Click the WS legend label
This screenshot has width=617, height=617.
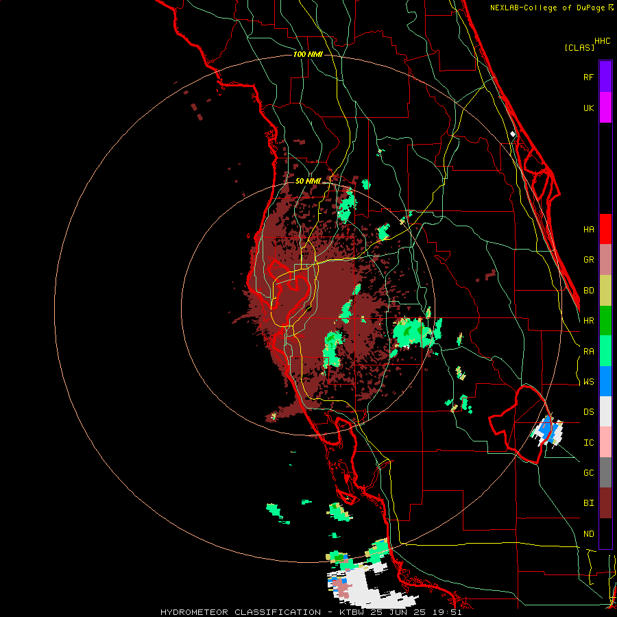coord(588,381)
